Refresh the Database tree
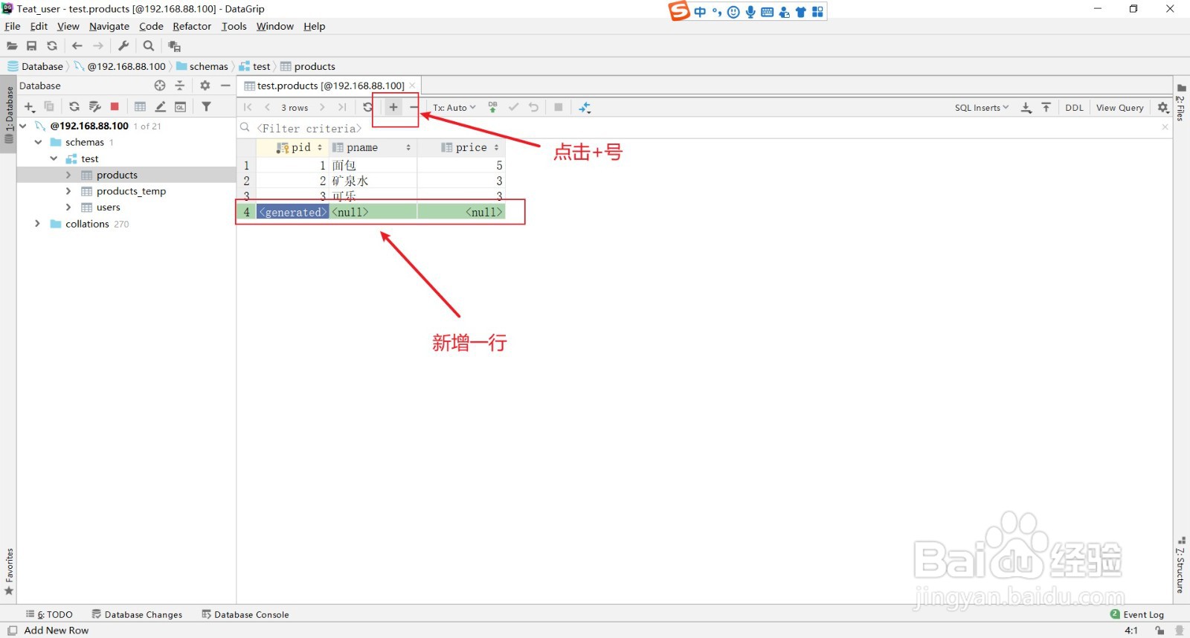 click(x=74, y=107)
